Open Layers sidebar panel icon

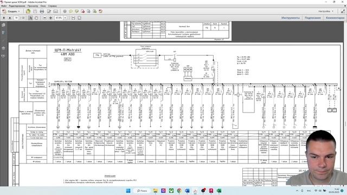(4, 48)
